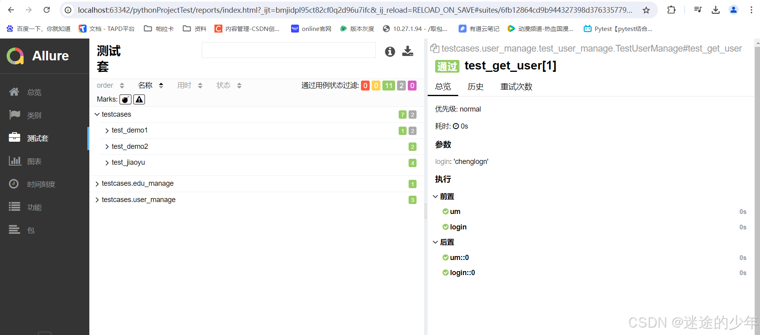Image resolution: width=760 pixels, height=335 pixels.
Task: Open the 有道云笔记 bookmark
Action: (x=479, y=29)
